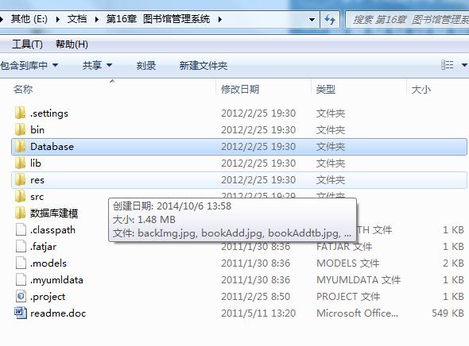Screen dimensions: 469x346
Task: Click the .models file icon
Action: 21,263
